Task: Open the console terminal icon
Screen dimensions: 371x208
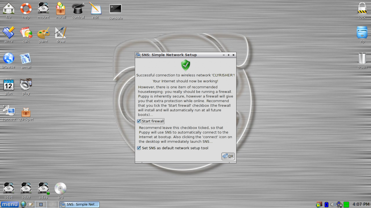Action: pyautogui.click(x=116, y=9)
